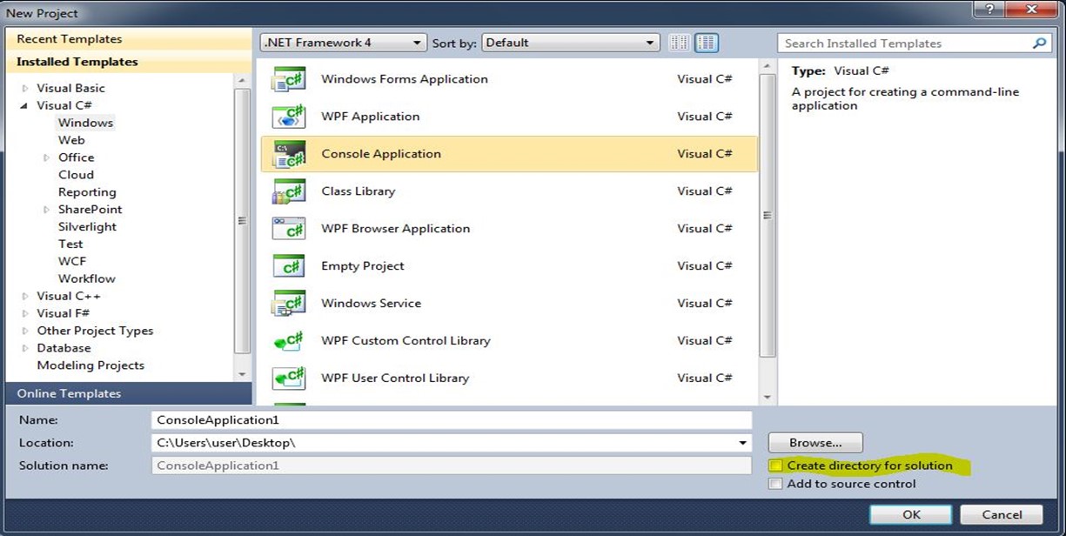The image size is (1066, 536).
Task: Select the 'WPF Browser Application' template name
Action: (x=396, y=229)
